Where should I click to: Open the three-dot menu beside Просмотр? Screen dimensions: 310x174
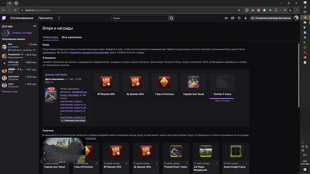click(59, 18)
